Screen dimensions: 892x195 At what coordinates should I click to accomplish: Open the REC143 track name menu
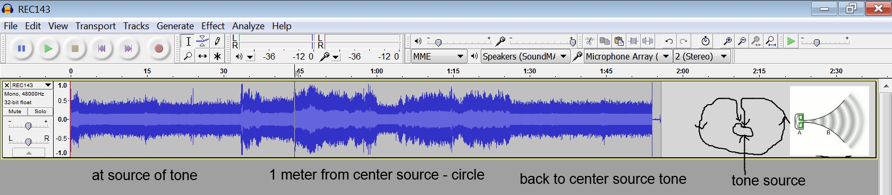point(32,85)
